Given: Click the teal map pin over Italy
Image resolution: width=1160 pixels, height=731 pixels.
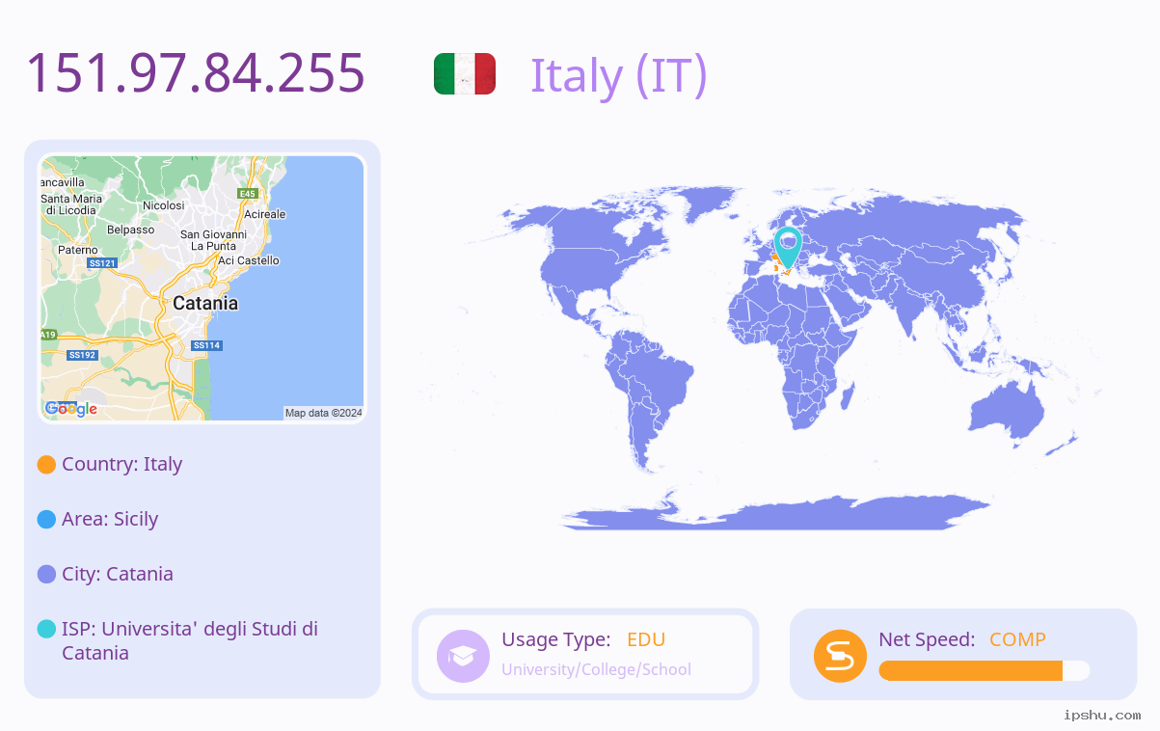Looking at the screenshot, I should [x=788, y=247].
